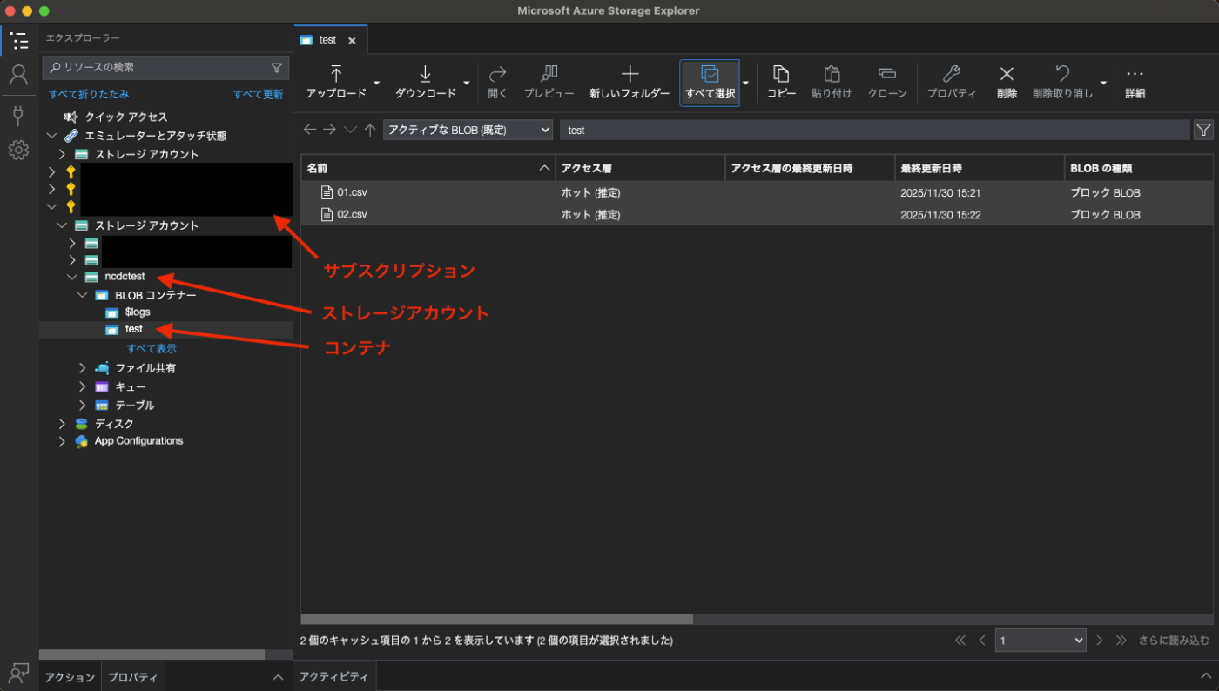Click the すべて折りたたみ link
Image resolution: width=1219 pixels, height=691 pixels.
[x=89, y=94]
